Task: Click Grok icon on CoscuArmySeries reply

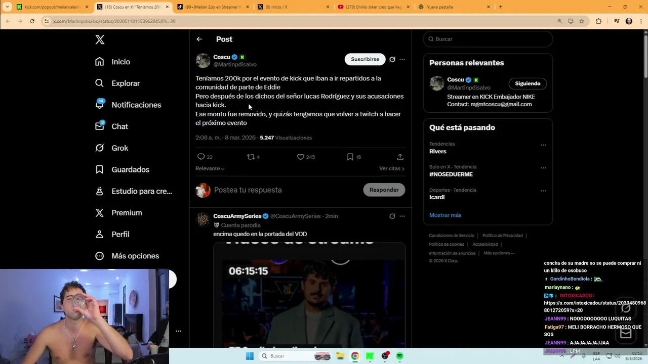Action: pyautogui.click(x=392, y=216)
